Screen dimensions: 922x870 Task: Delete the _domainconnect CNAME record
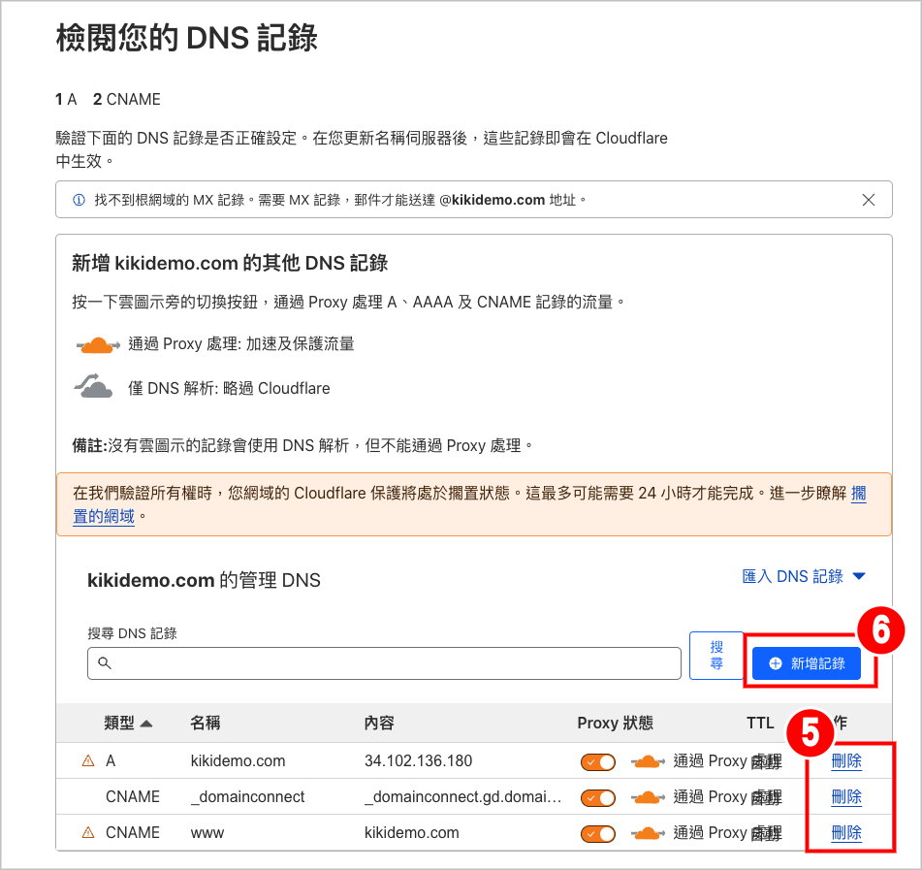coord(846,796)
